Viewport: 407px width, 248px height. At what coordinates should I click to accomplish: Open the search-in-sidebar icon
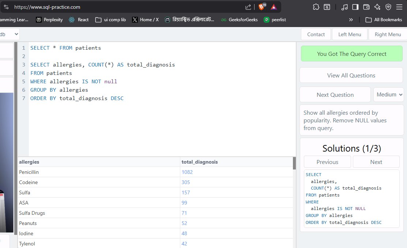click(x=327, y=7)
